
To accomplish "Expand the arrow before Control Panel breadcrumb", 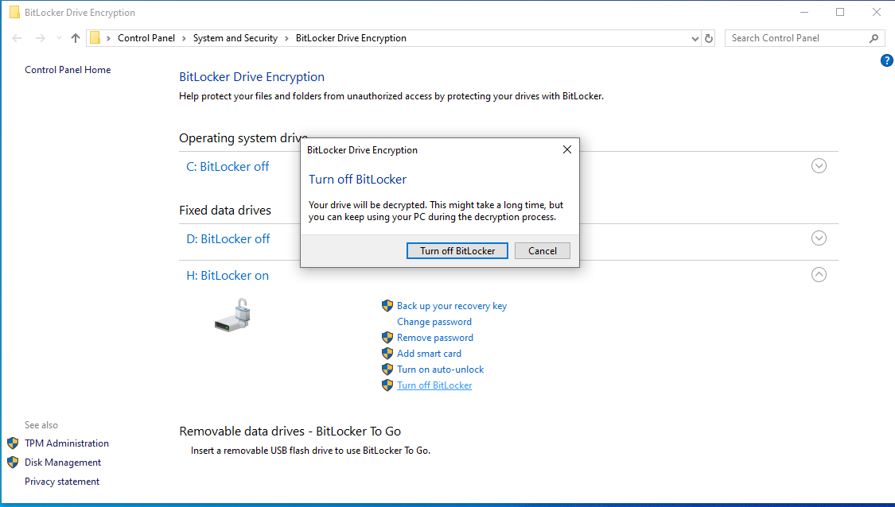I will pos(108,38).
